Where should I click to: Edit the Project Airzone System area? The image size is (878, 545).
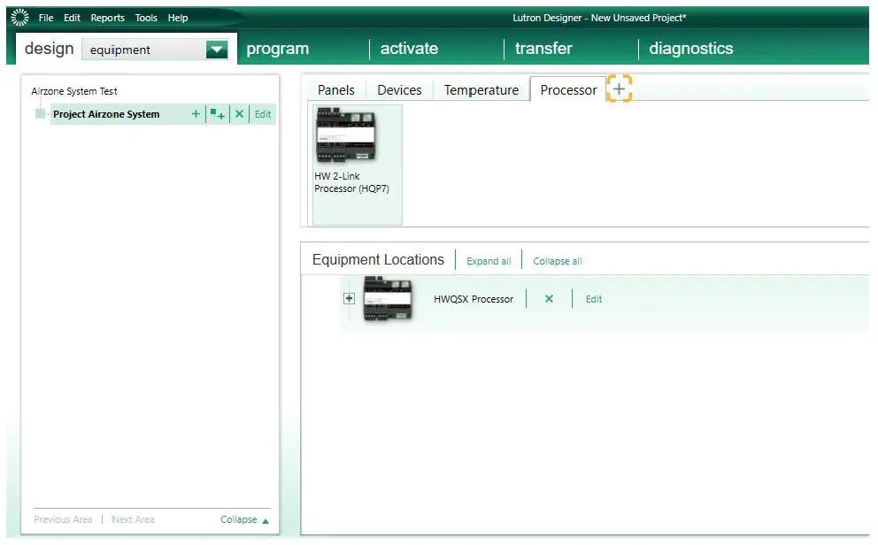[262, 113]
